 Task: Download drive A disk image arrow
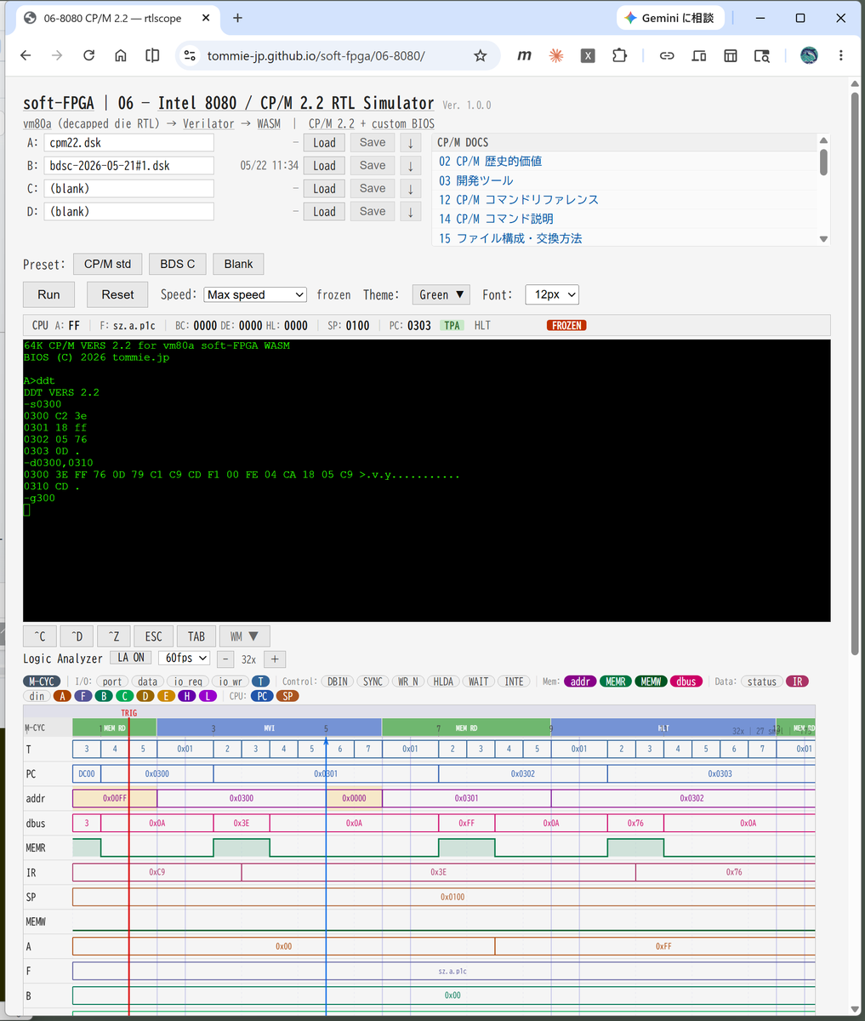point(410,143)
